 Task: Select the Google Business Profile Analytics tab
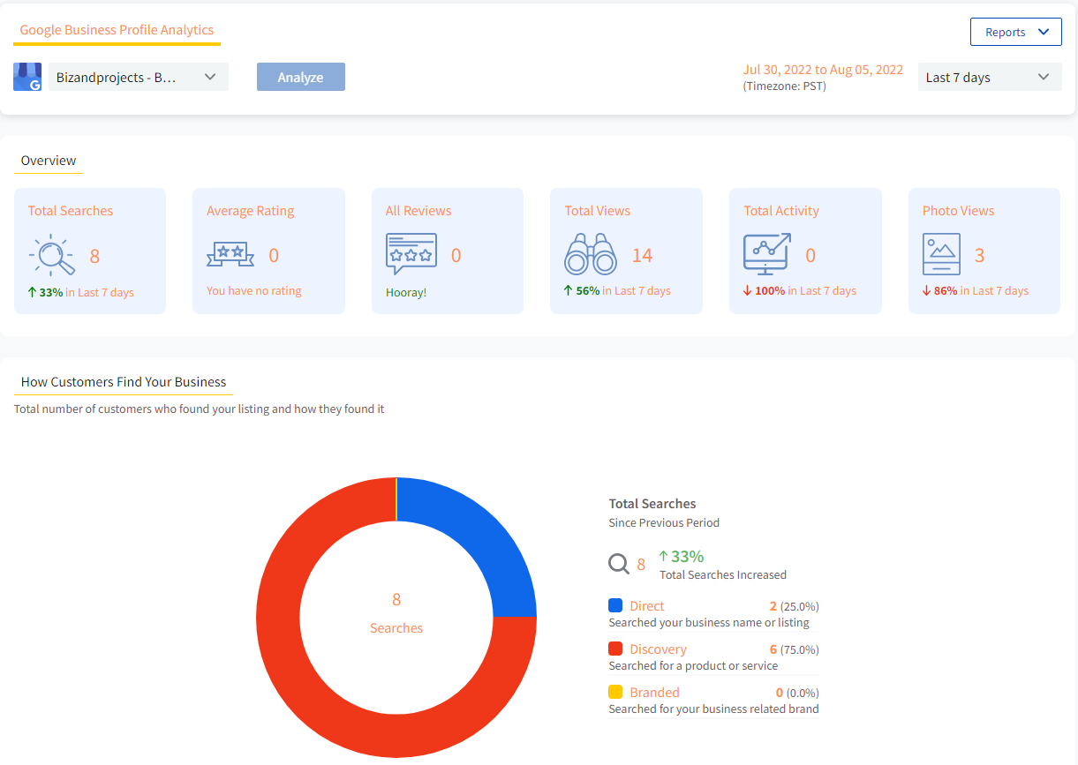pos(117,30)
